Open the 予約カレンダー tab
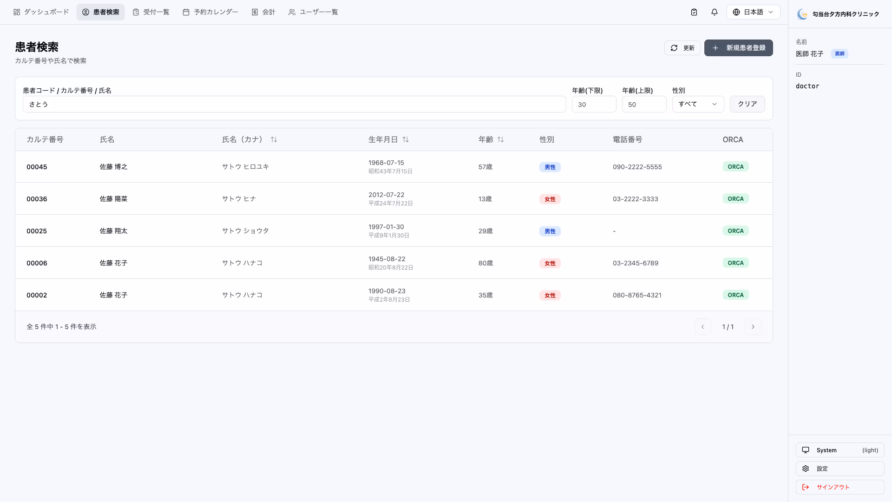The width and height of the screenshot is (892, 502). pos(210,12)
